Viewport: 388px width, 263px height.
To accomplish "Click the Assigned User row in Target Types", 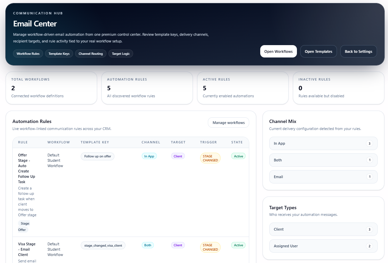I will pos(323,246).
